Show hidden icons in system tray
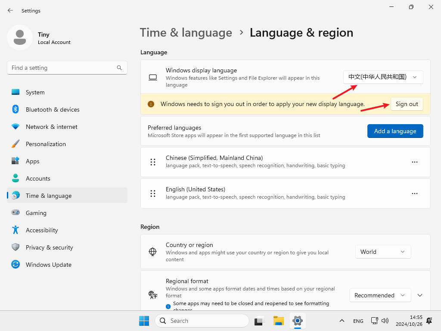Image resolution: width=441 pixels, height=331 pixels. (342, 321)
